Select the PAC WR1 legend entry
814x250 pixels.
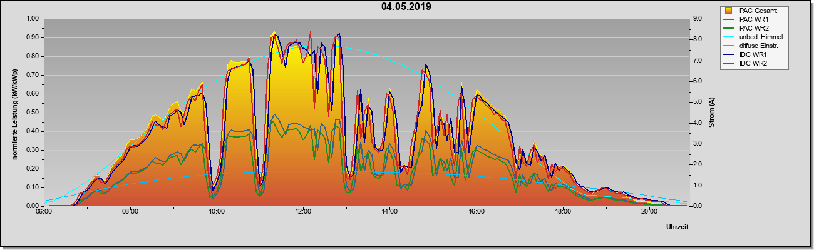click(x=754, y=19)
